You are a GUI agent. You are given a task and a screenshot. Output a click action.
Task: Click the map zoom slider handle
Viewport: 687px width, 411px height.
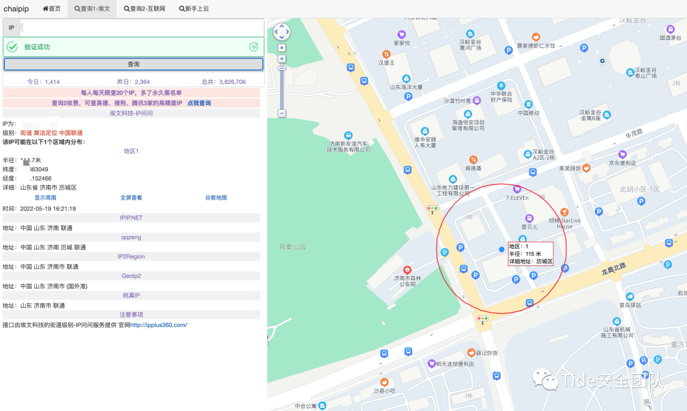click(x=282, y=68)
